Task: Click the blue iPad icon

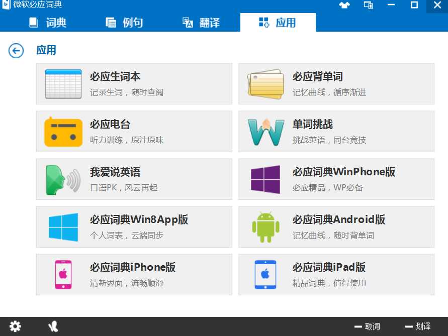Action: click(x=265, y=275)
